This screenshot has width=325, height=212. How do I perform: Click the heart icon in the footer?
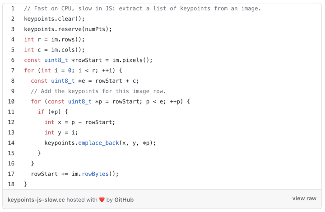[x=102, y=199]
